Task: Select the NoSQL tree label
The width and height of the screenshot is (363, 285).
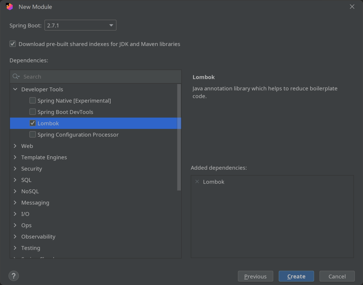Action: (30, 191)
